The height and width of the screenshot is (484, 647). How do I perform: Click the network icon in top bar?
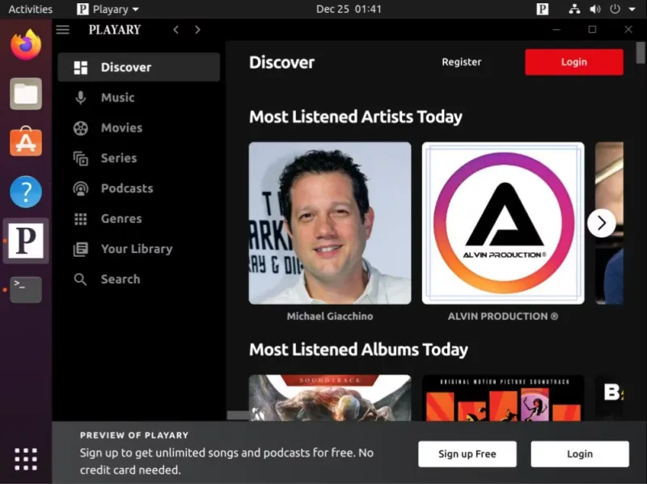(x=574, y=9)
